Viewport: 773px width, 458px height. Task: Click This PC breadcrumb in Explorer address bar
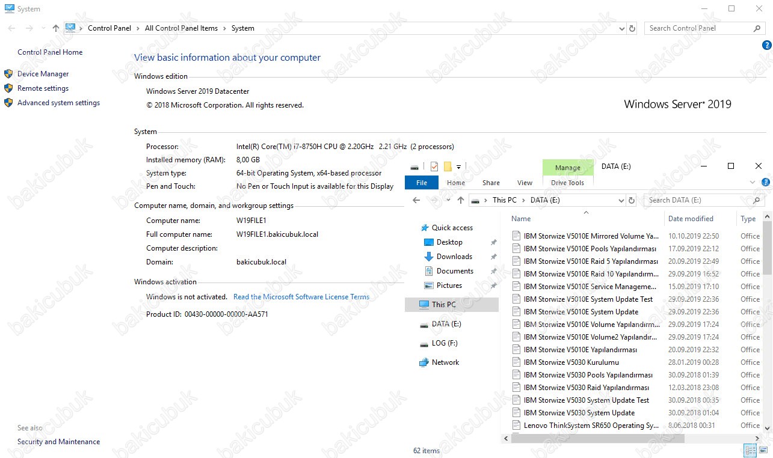[504, 200]
